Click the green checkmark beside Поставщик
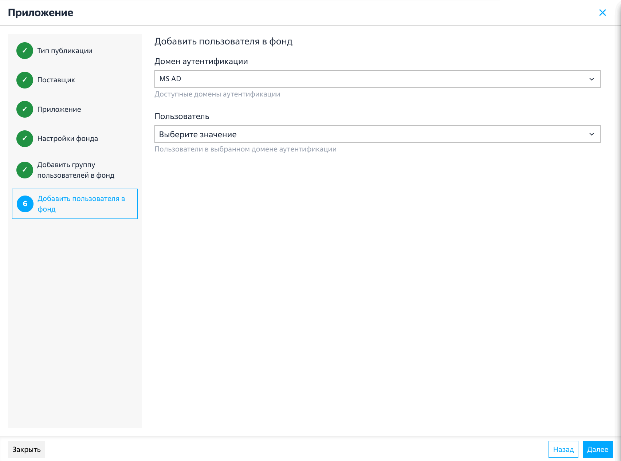The image size is (621, 461). click(x=25, y=80)
